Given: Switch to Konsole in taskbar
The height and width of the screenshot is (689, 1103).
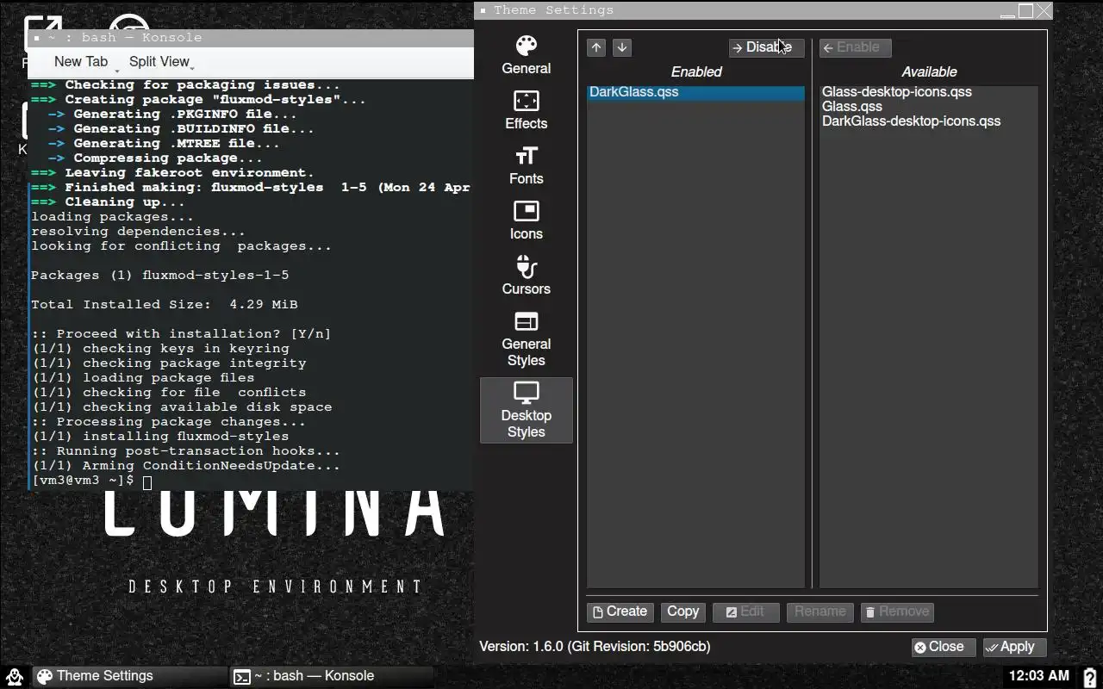Looking at the screenshot, I should (x=332, y=676).
